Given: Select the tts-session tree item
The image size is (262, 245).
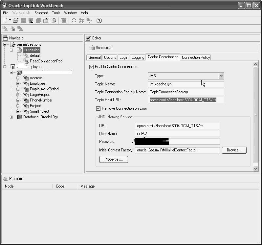Looking at the screenshot, I should click(32, 50).
